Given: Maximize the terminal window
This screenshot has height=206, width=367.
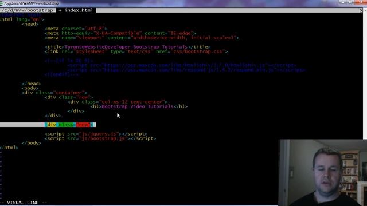Looking at the screenshot, I should pos(350,2).
